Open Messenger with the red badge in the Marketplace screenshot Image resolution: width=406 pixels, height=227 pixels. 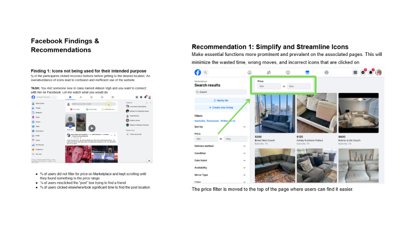363,72
